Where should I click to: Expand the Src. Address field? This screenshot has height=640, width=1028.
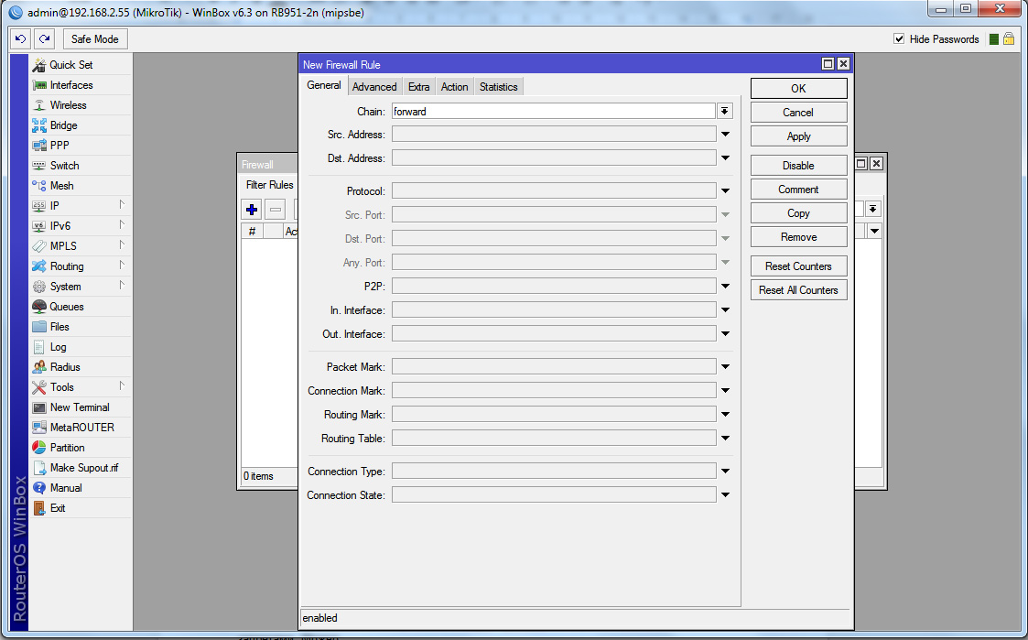[x=725, y=135]
